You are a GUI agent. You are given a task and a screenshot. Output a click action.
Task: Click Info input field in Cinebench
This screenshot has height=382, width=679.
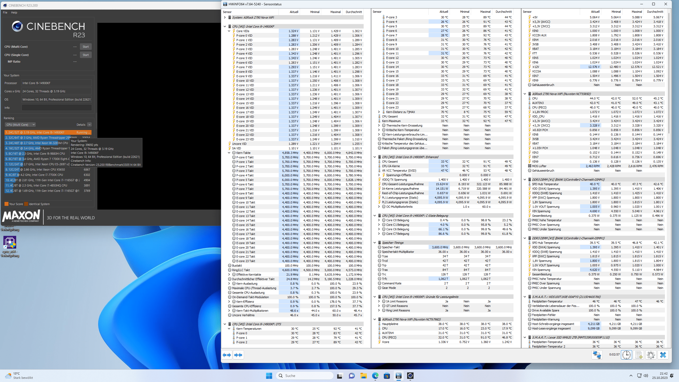56,108
